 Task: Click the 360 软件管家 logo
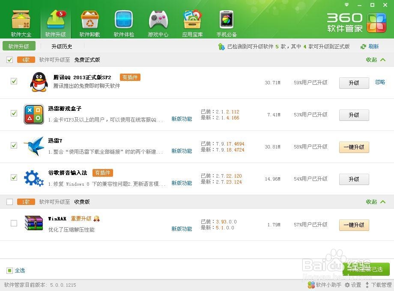(356, 23)
